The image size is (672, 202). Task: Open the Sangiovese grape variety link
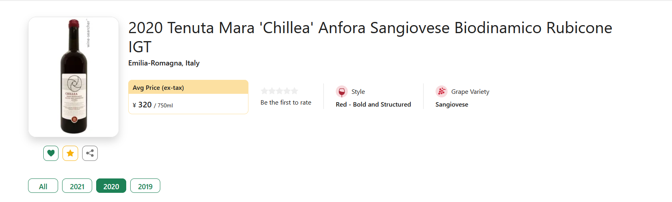click(x=452, y=105)
